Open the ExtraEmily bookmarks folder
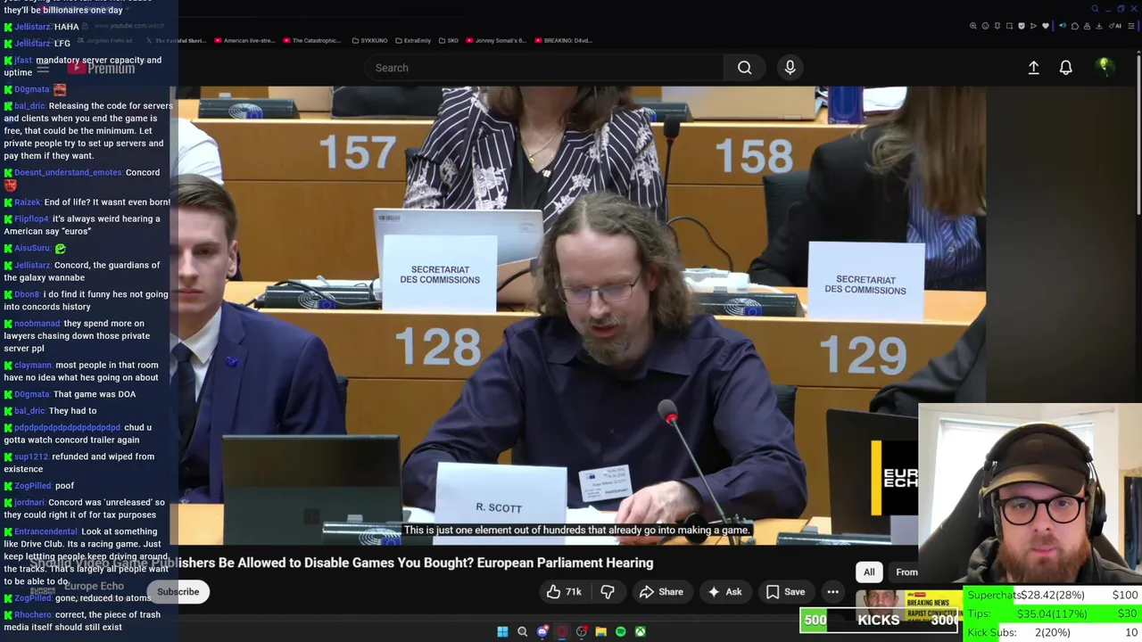The height and width of the screenshot is (642, 1142). (x=412, y=40)
